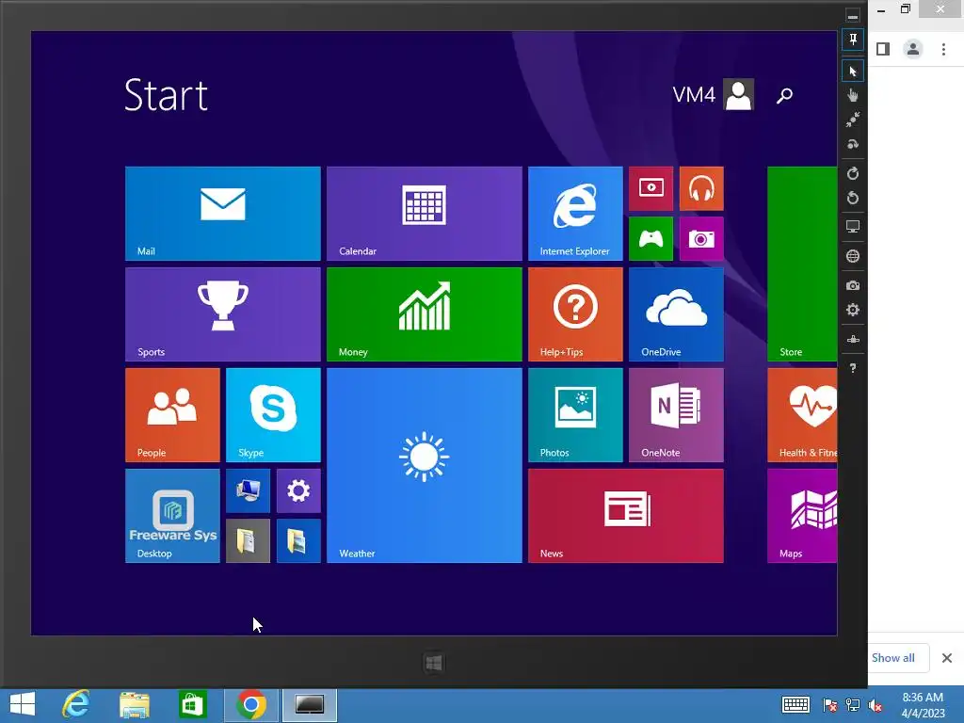Image resolution: width=964 pixels, height=723 pixels.
Task: Open touch keyboard from taskbar
Action: 795,704
